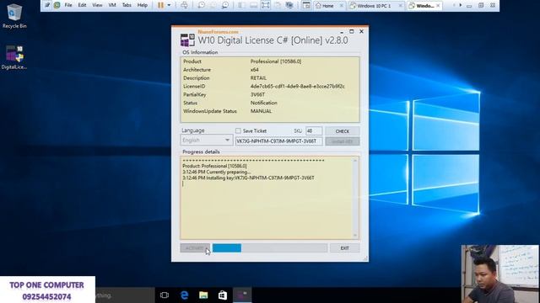Open the dropdown arrow beside pause button

pos(169,5)
